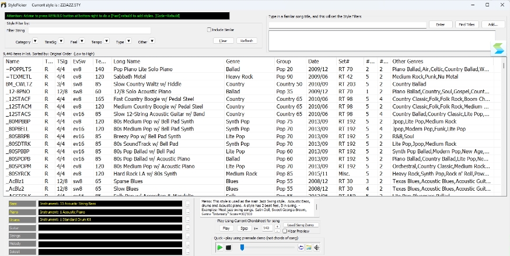Viewport: 510px width, 256px height.
Task: Click the Add... button
Action: 493,24
